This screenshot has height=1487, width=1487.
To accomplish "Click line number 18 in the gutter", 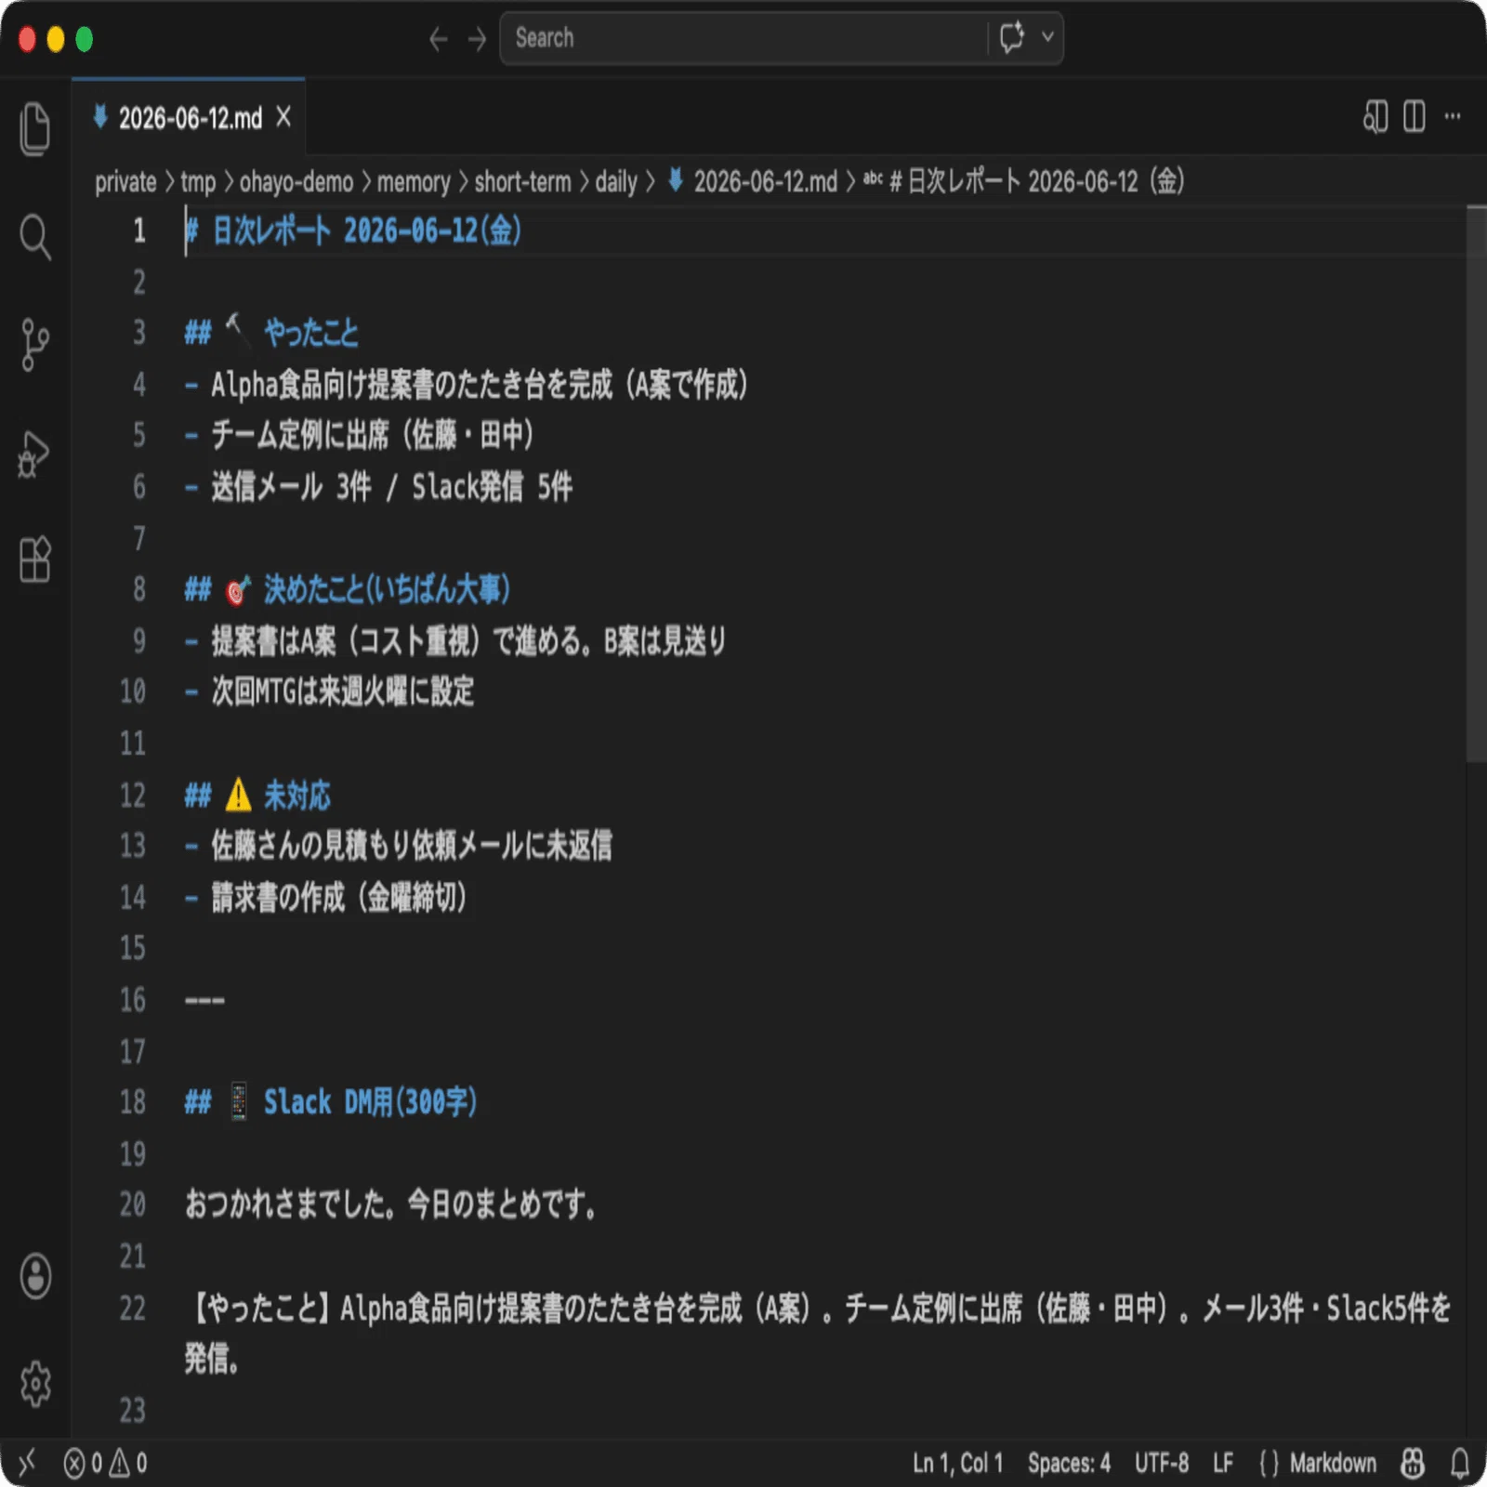I will click(133, 1102).
